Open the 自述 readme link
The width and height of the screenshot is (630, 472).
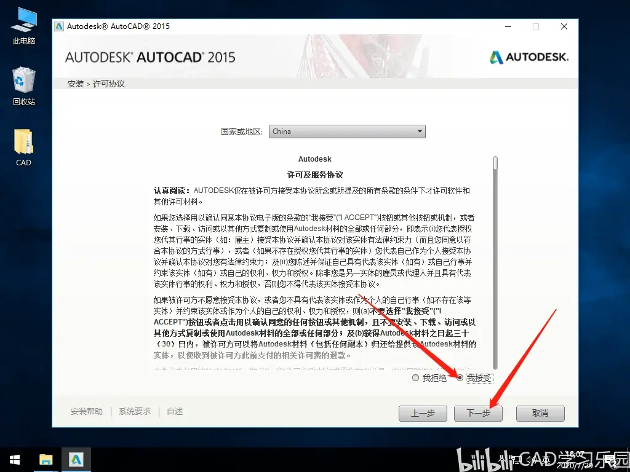(175, 411)
